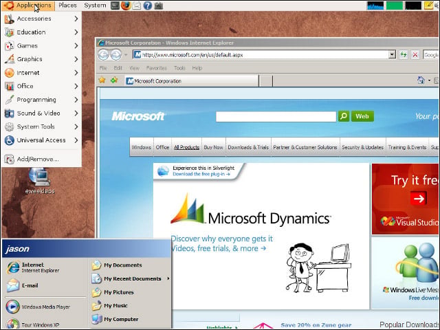Click the blue system monitor graph applet
The height and width of the screenshot is (330, 440).
pos(375,5)
